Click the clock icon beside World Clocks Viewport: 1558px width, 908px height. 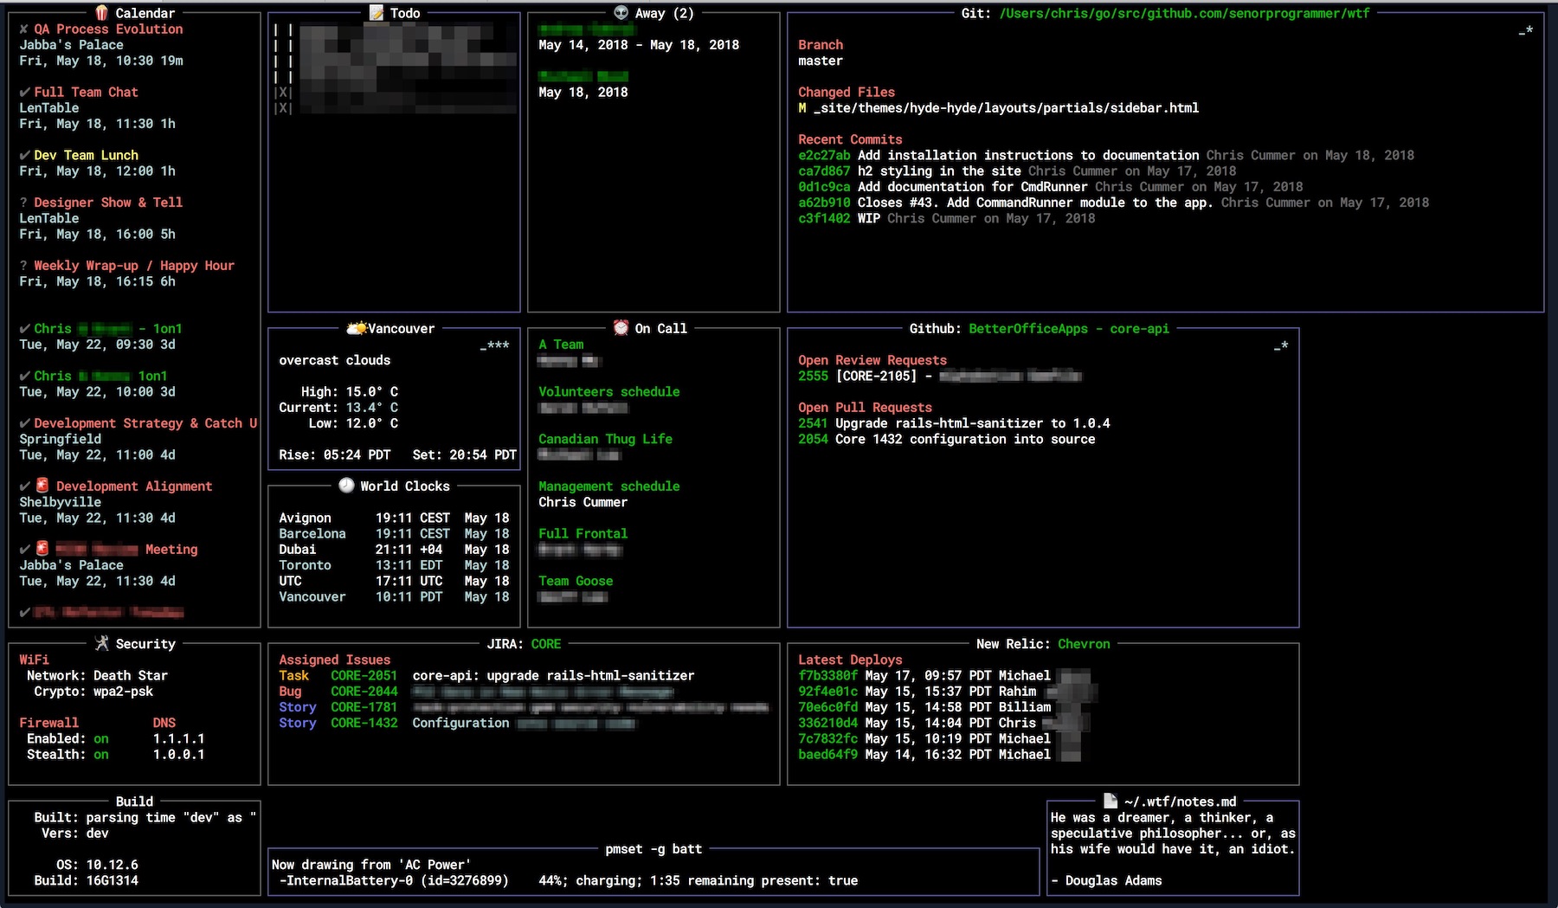346,486
